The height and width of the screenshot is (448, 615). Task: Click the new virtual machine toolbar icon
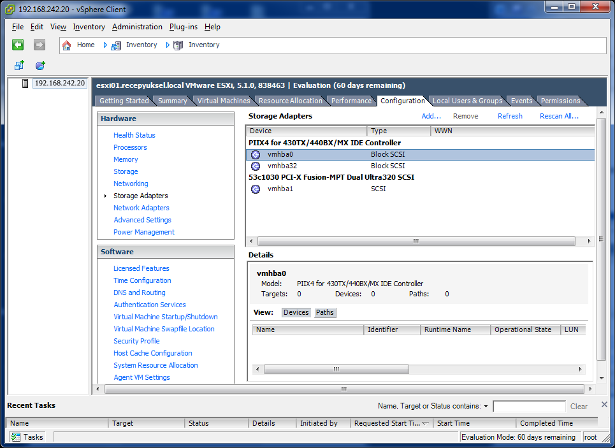(19, 65)
